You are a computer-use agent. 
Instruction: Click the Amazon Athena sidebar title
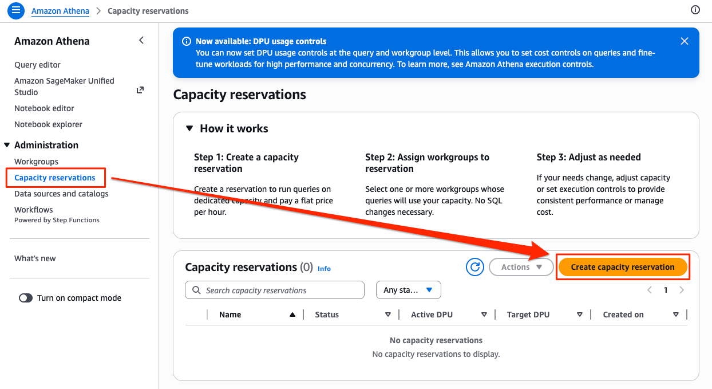pos(52,41)
